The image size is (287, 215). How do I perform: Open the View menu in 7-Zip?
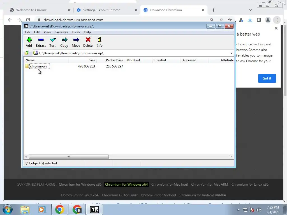(x=47, y=32)
